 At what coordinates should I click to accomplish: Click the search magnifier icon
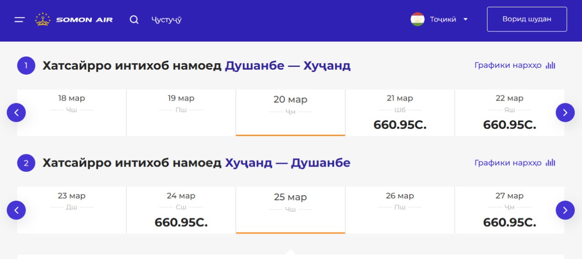tap(134, 20)
